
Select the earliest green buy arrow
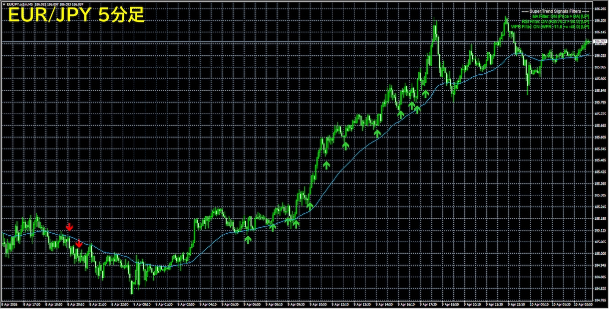(x=248, y=240)
